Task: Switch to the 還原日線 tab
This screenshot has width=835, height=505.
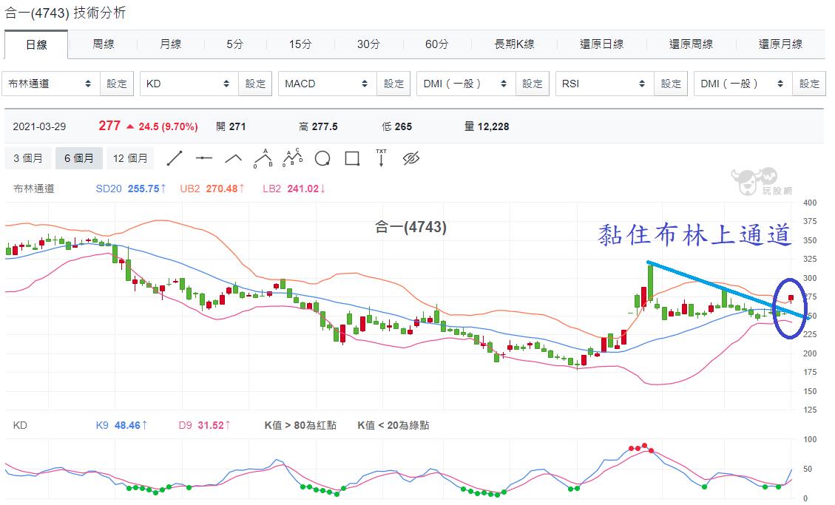Action: (602, 44)
